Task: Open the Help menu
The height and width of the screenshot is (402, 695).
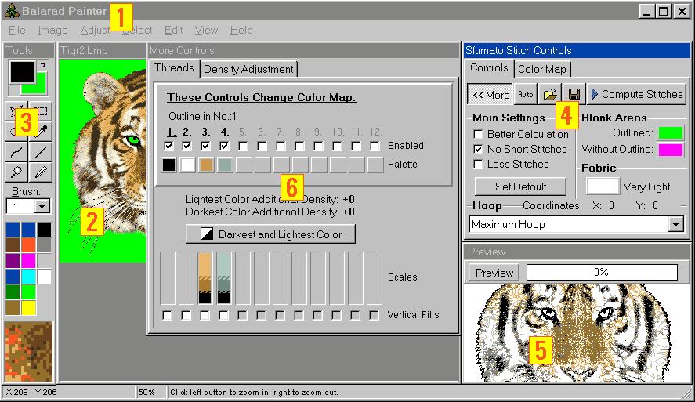Action: tap(241, 30)
